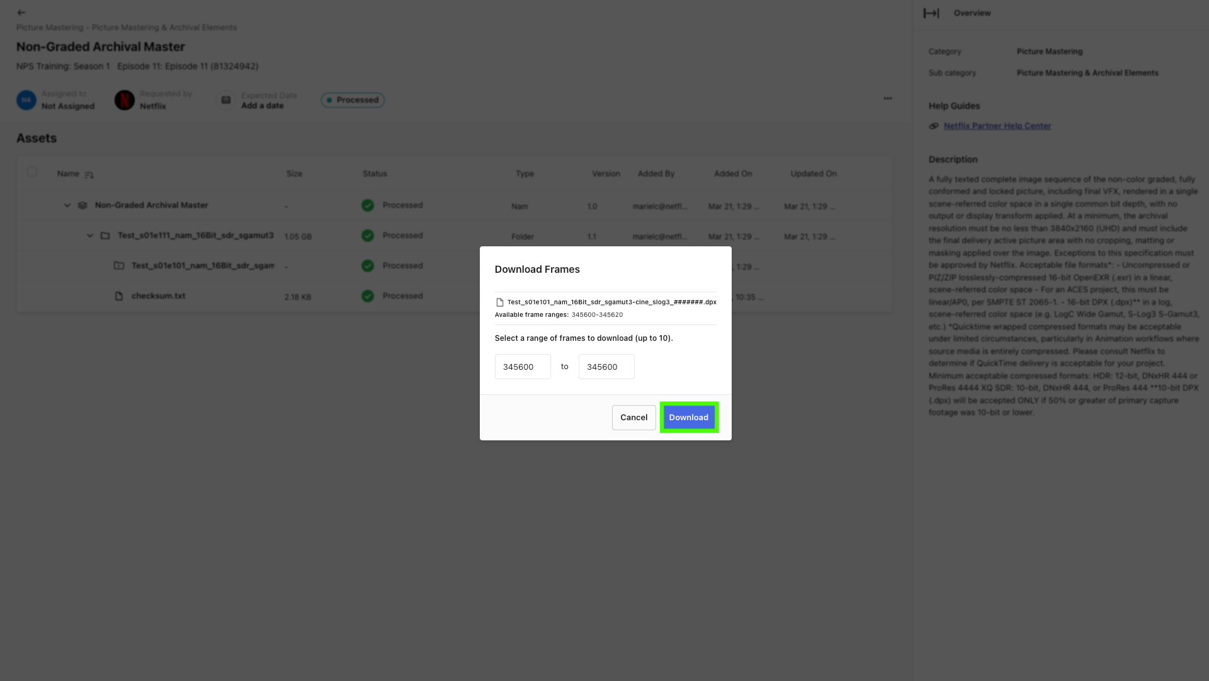Click the Processed status badge in header
1209x681 pixels.
click(x=353, y=100)
